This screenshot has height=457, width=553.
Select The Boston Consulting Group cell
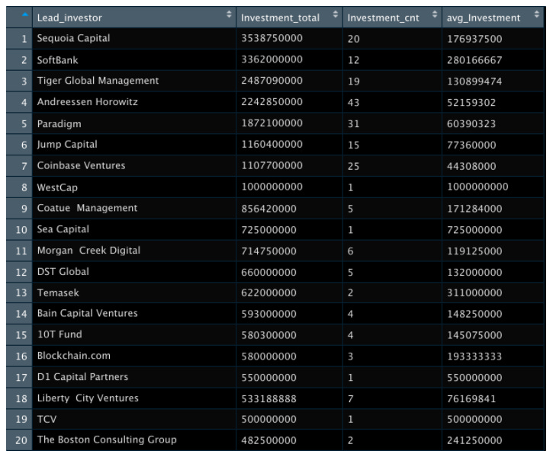(134, 439)
